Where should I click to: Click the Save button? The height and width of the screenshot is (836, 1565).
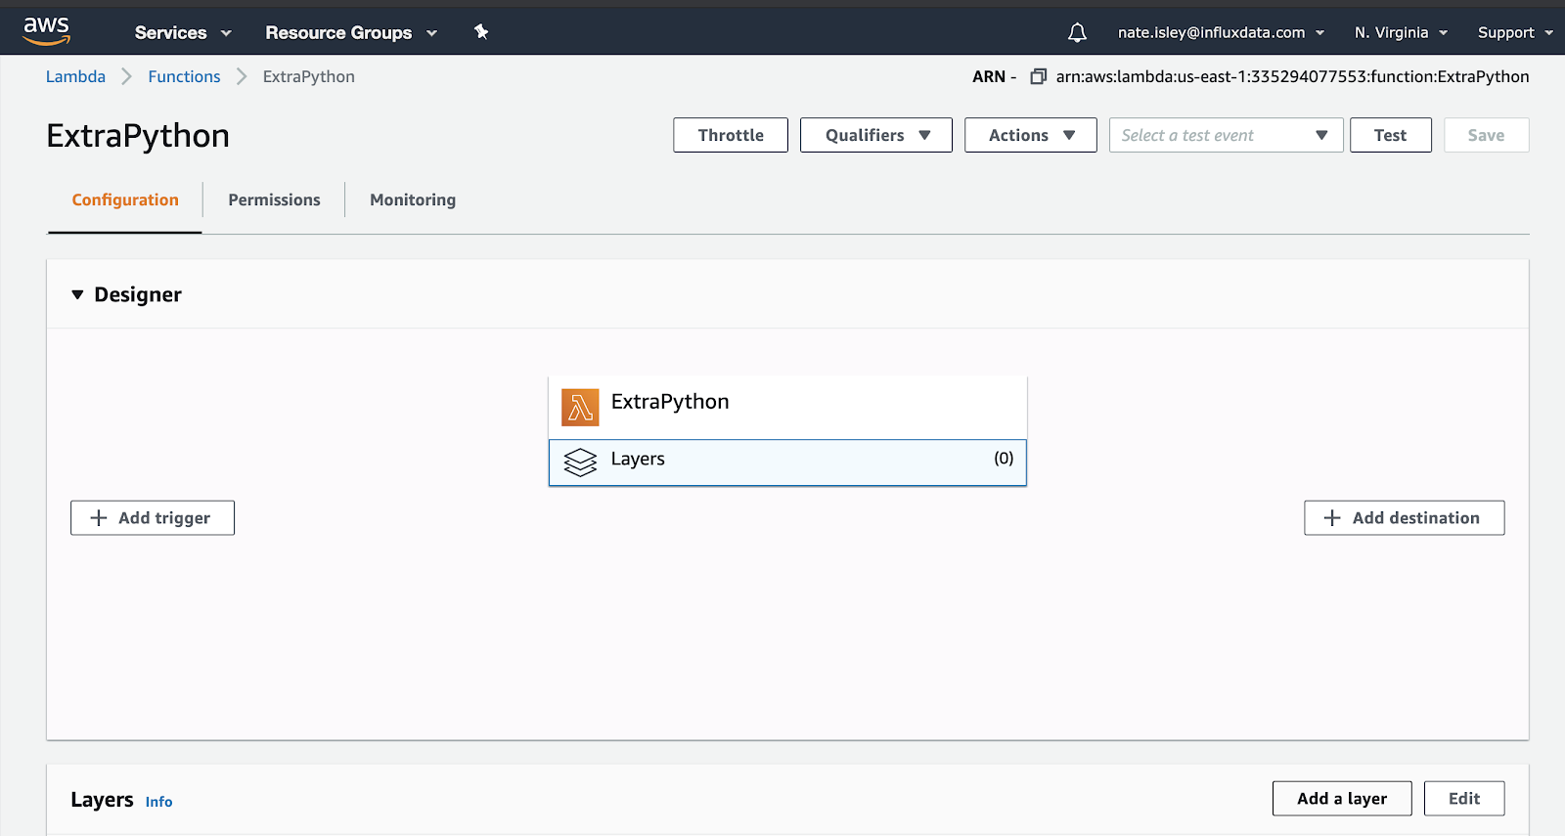pos(1486,135)
